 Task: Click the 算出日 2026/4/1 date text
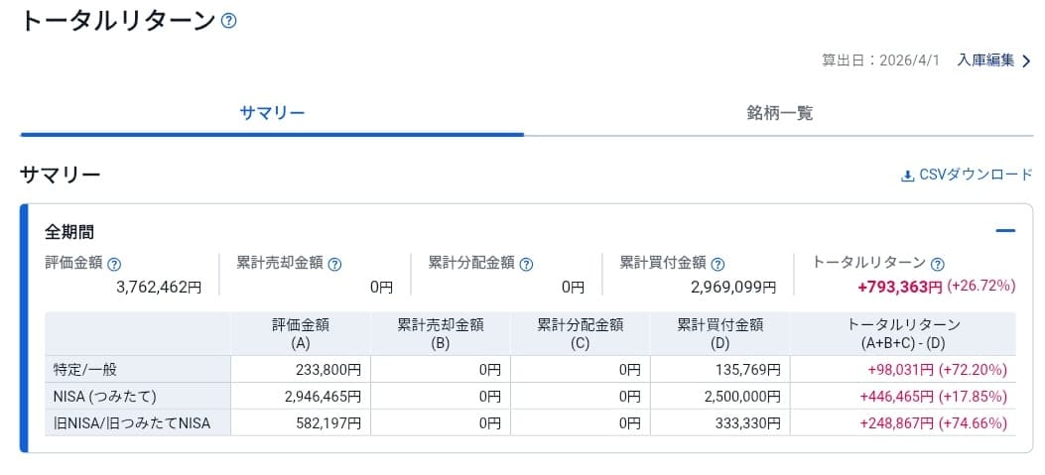pyautogui.click(x=880, y=60)
